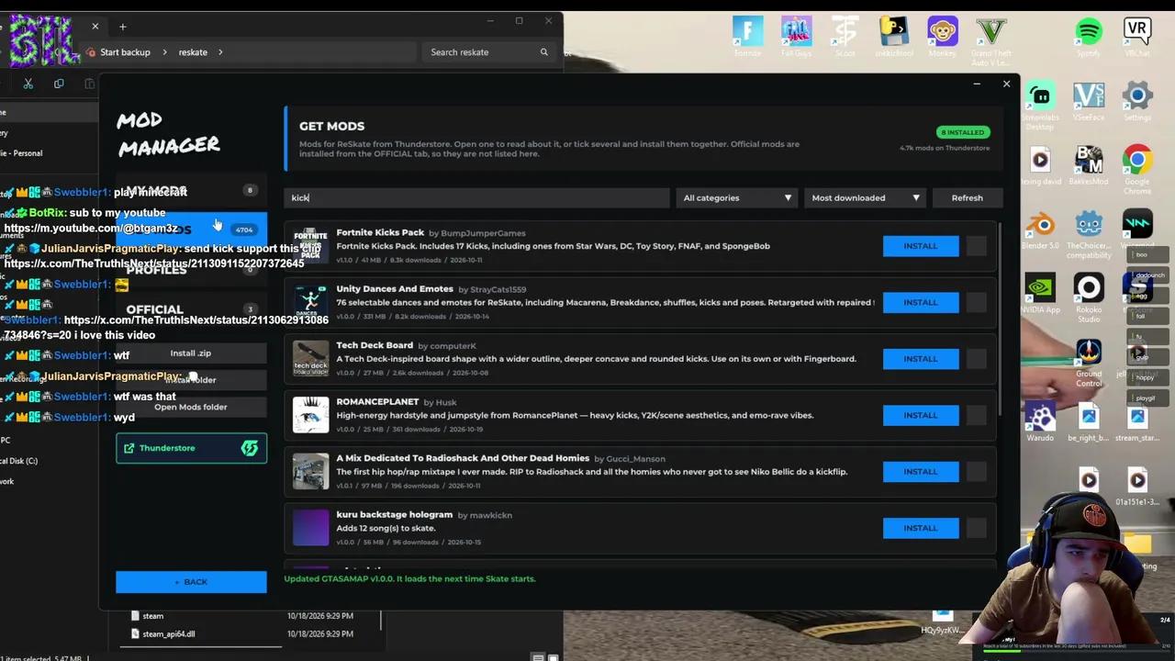The height and width of the screenshot is (661, 1175).
Task: Open the Fall Guys desktop icon
Action: click(796, 37)
